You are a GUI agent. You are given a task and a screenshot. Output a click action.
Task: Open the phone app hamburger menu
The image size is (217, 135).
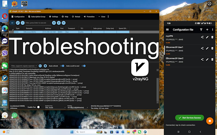[167, 30]
